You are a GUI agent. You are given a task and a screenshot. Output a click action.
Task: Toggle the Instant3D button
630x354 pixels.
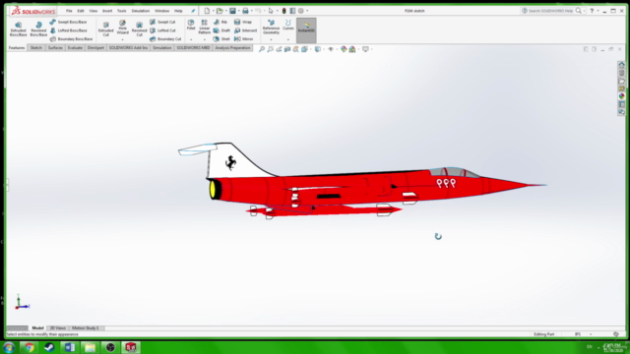coord(306,30)
